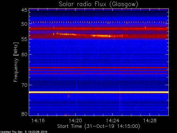Click the thin red line near 64 MHz
The width and height of the screenshot is (177, 133).
(99, 68)
